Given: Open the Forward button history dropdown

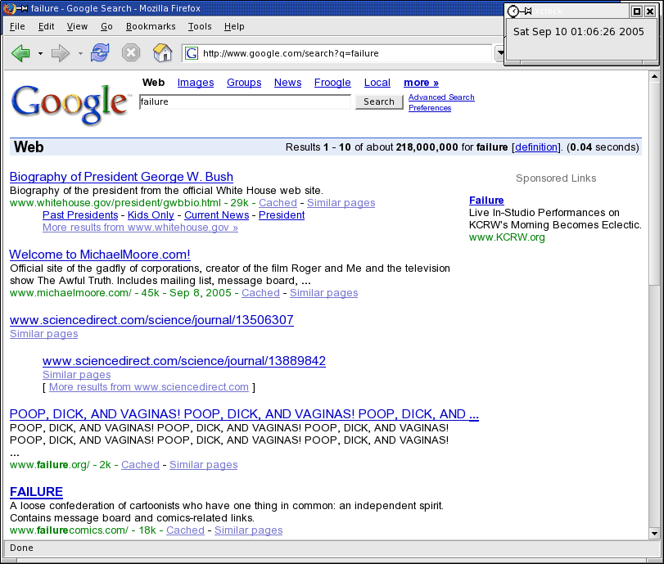Looking at the screenshot, I should (x=80, y=54).
